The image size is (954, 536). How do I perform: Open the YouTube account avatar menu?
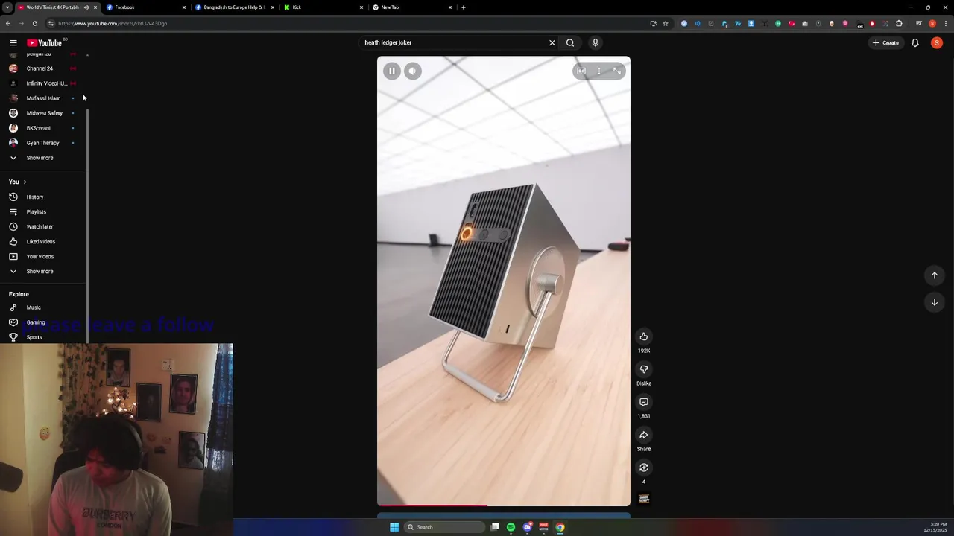pos(937,42)
